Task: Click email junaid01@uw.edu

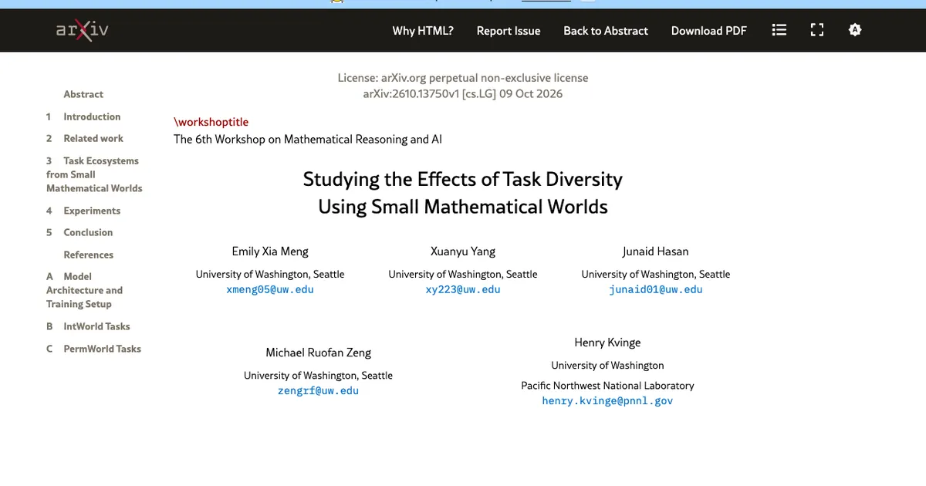Action: pyautogui.click(x=656, y=289)
